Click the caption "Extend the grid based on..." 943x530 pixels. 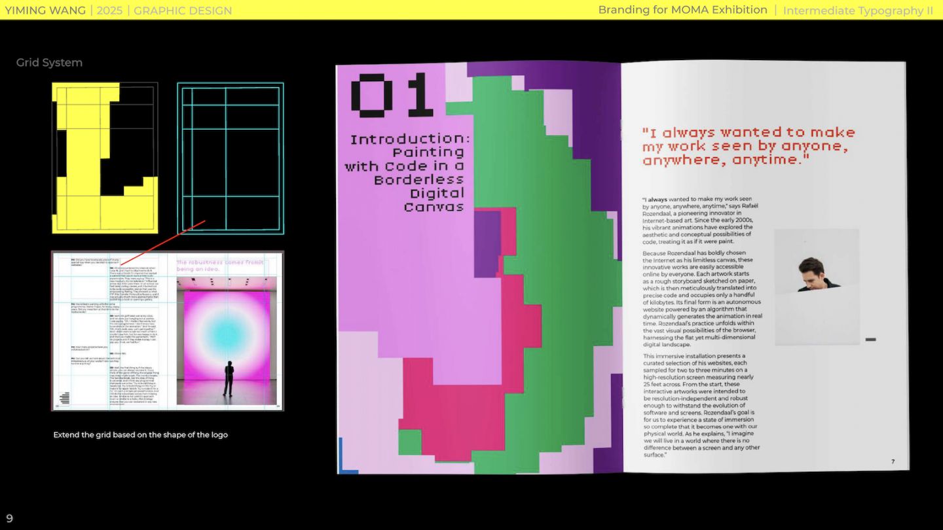pos(141,435)
